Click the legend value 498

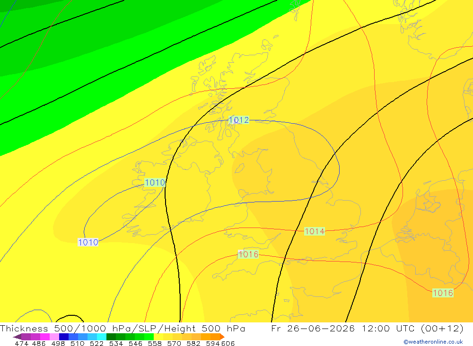pos(58,343)
